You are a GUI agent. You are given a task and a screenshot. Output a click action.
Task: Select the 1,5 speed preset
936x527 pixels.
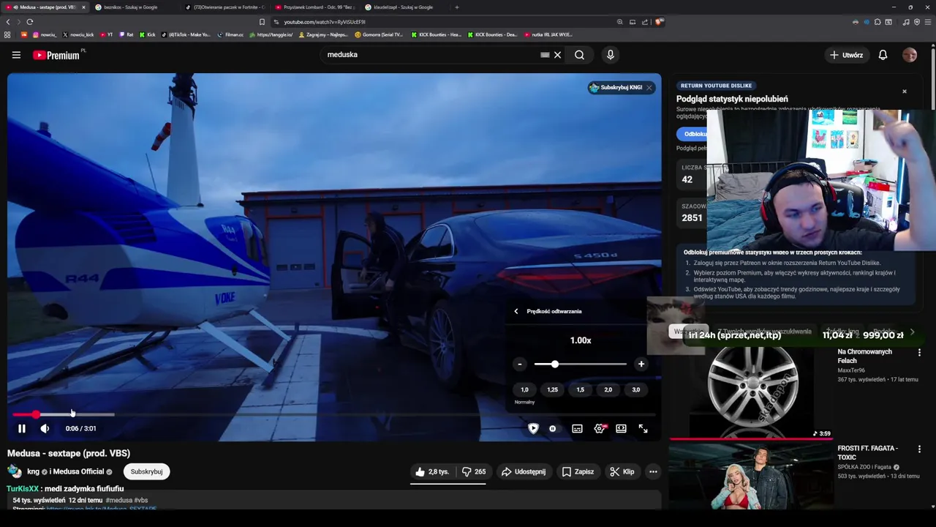[x=580, y=389]
